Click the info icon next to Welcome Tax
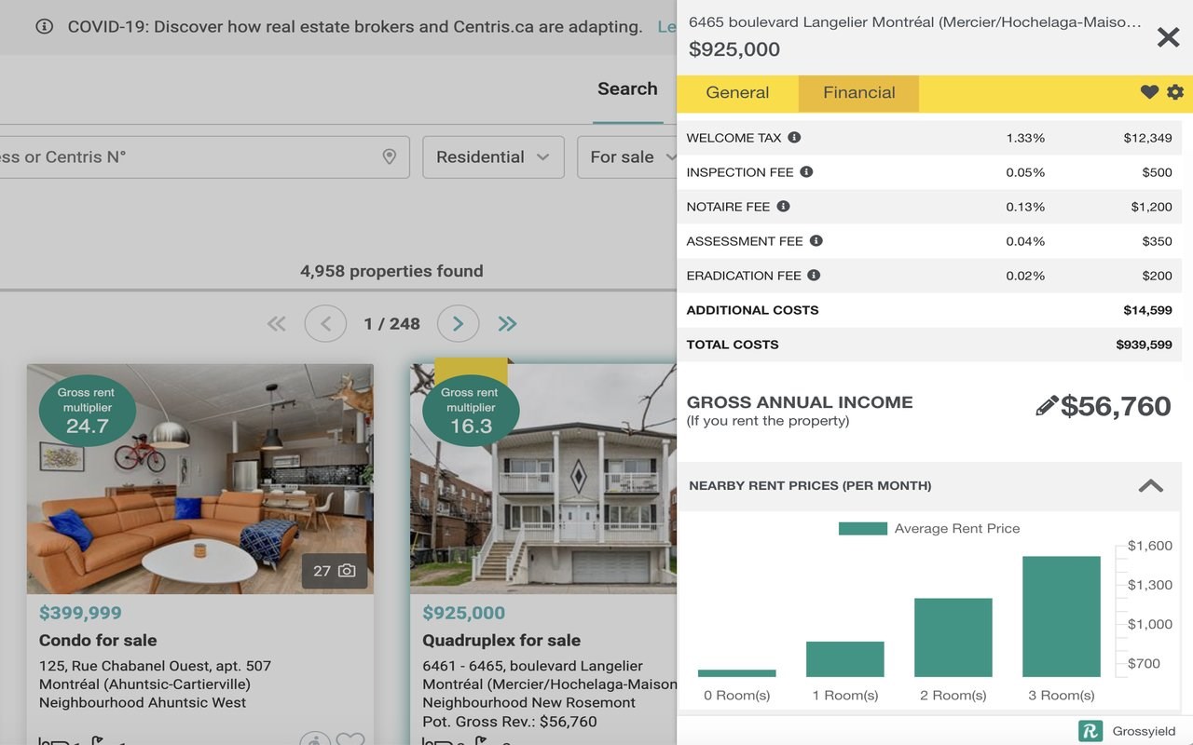The width and height of the screenshot is (1193, 745). [x=794, y=137]
